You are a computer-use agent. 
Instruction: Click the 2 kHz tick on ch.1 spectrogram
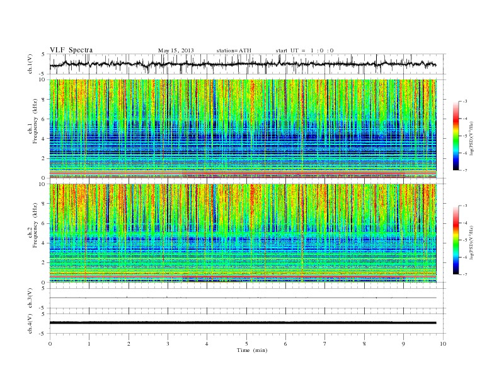click(x=43, y=158)
